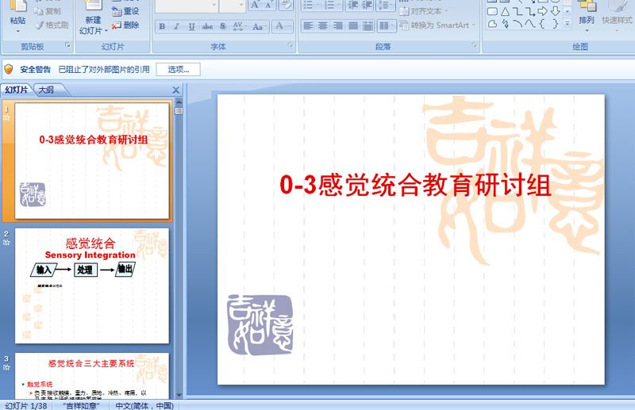Select the right arrow shape
Viewport: 635px width, 410px height.
point(542,11)
